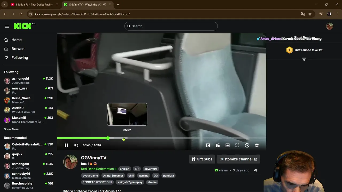Click the video seek bar handle
This screenshot has height=192, width=342.
pos(108,138)
